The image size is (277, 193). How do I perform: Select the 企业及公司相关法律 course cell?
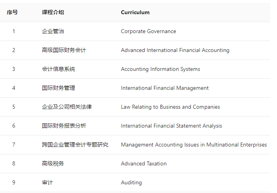(x=67, y=107)
